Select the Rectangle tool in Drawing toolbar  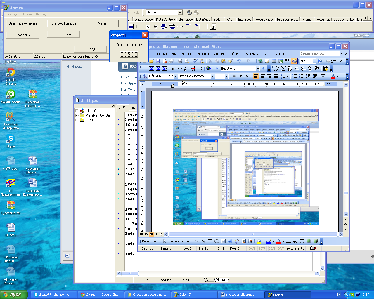210,241
